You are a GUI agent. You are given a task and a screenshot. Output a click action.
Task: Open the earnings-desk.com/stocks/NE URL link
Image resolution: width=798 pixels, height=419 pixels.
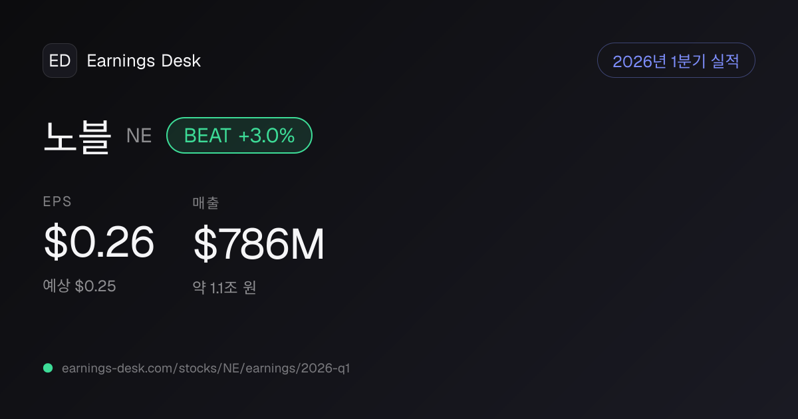[205, 368]
